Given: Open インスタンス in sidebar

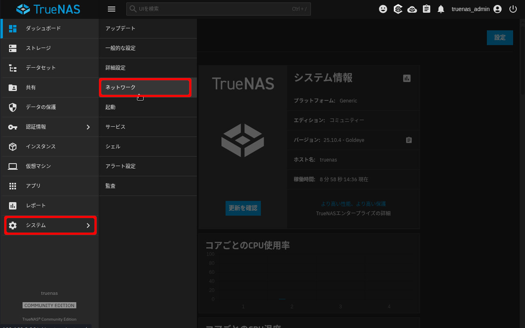Looking at the screenshot, I should click(49, 146).
